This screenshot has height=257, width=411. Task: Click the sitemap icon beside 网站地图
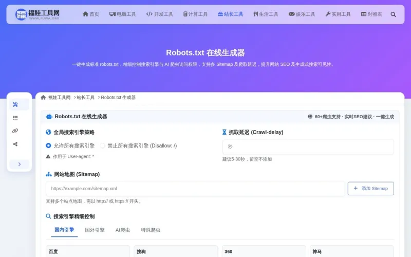[49, 174]
